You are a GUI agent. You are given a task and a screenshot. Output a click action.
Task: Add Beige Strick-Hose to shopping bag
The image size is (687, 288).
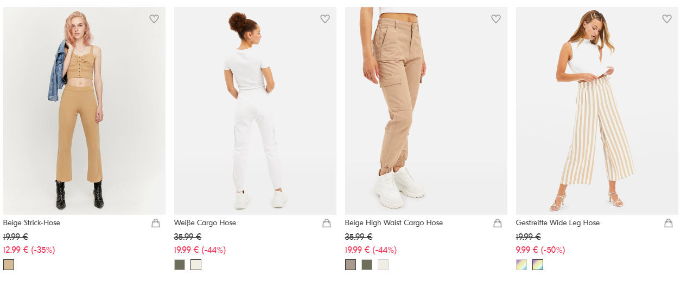156,223
